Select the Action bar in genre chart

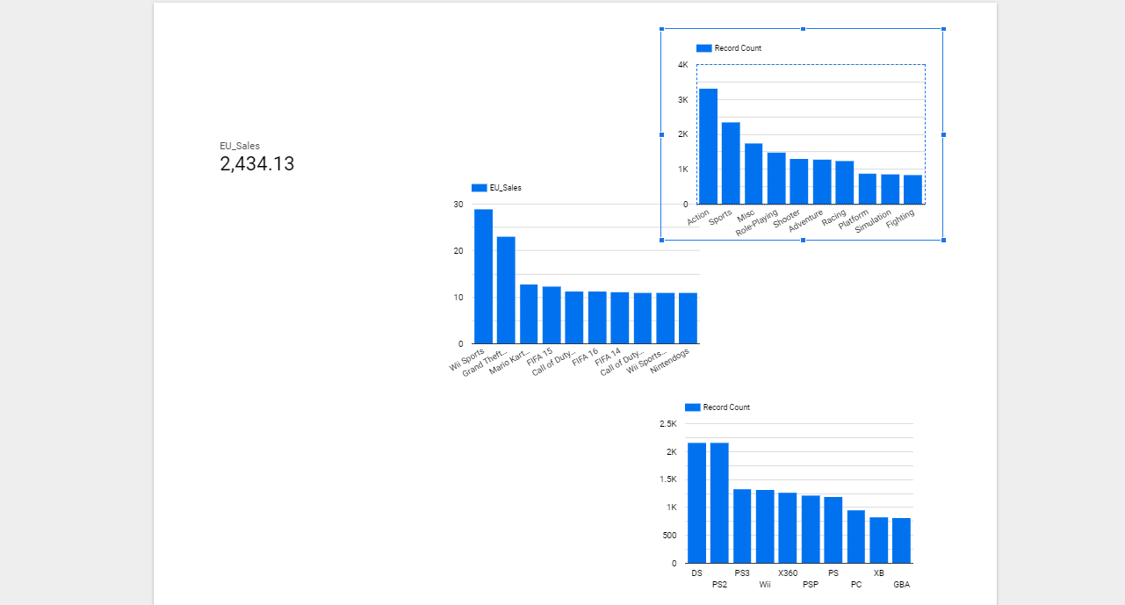(708, 147)
